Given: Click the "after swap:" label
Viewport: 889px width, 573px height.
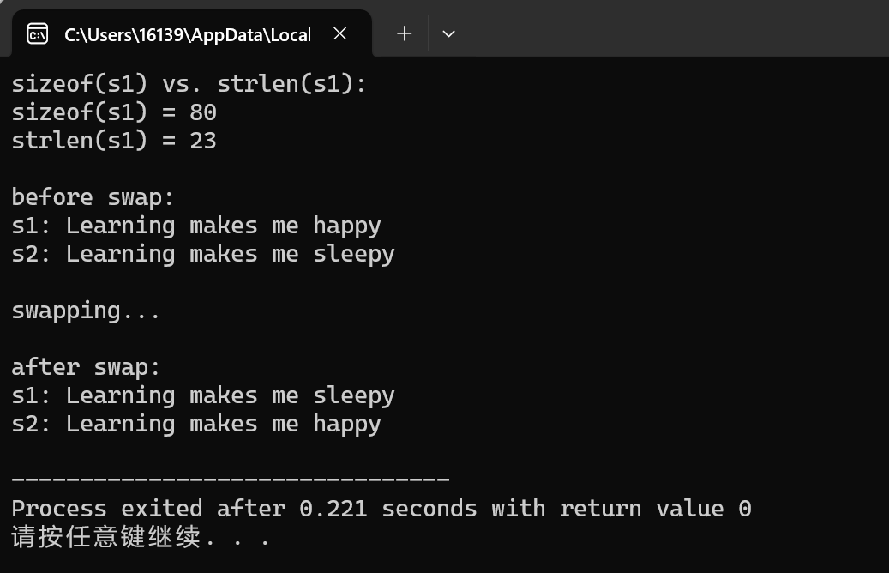Looking at the screenshot, I should tap(86, 367).
